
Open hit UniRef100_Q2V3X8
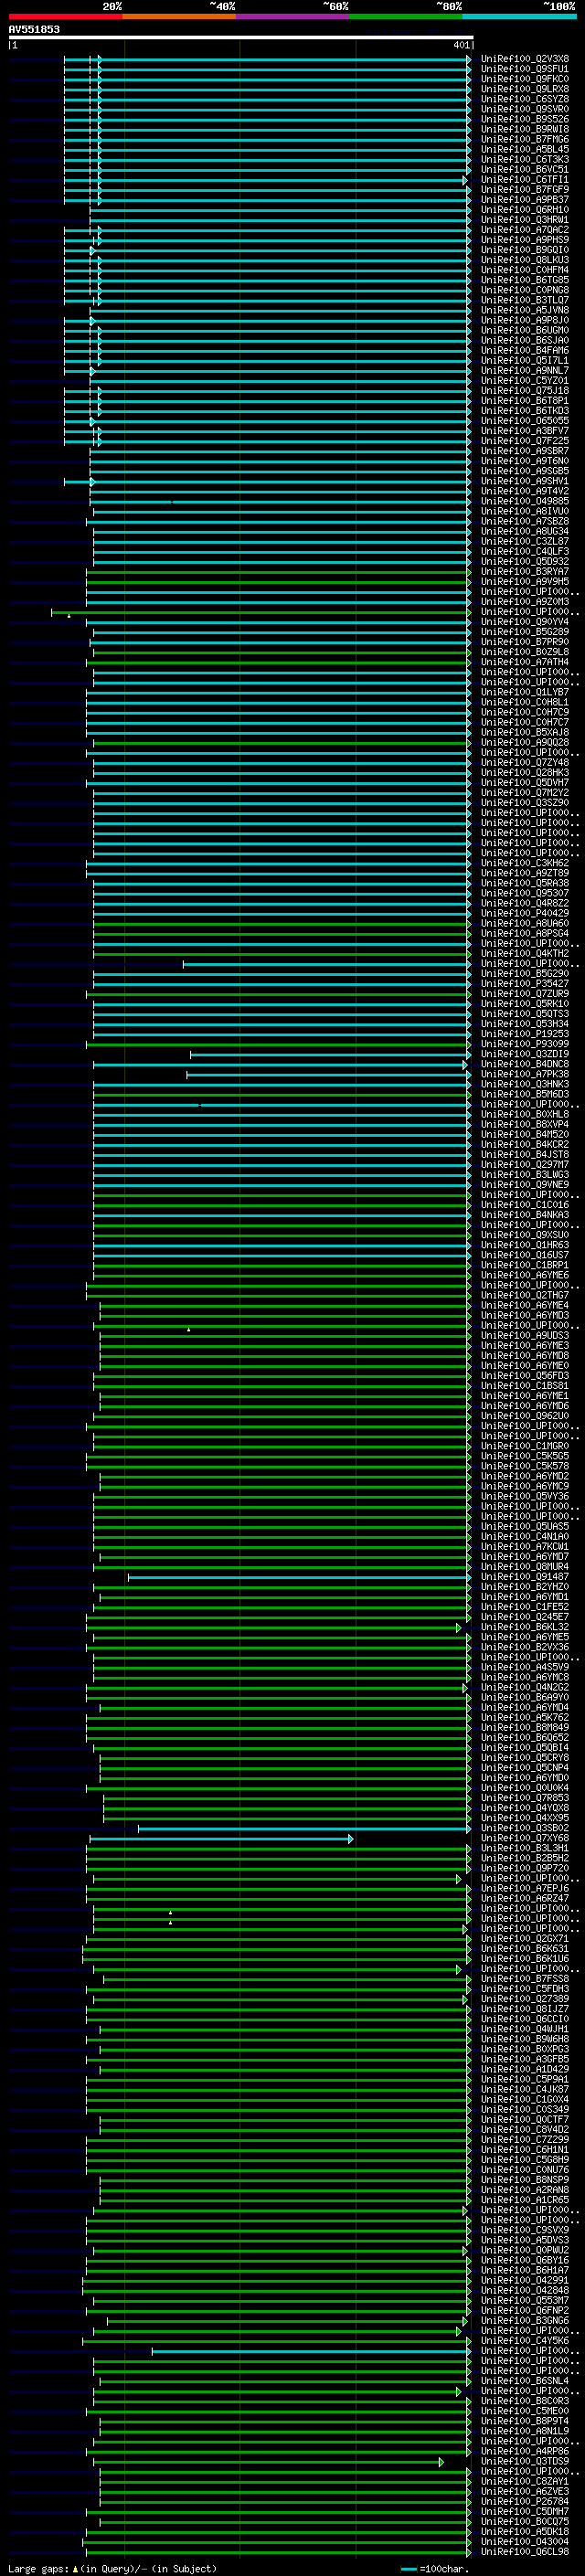pyautogui.click(x=525, y=59)
